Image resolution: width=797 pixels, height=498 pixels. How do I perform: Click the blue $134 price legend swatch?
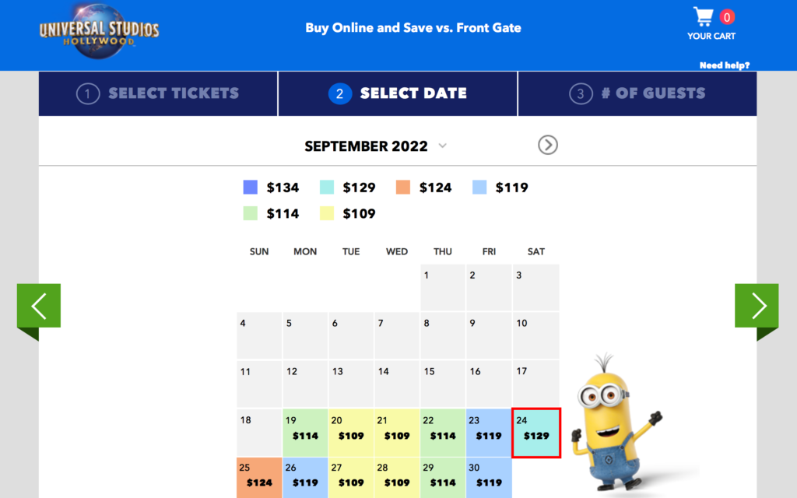(250, 187)
